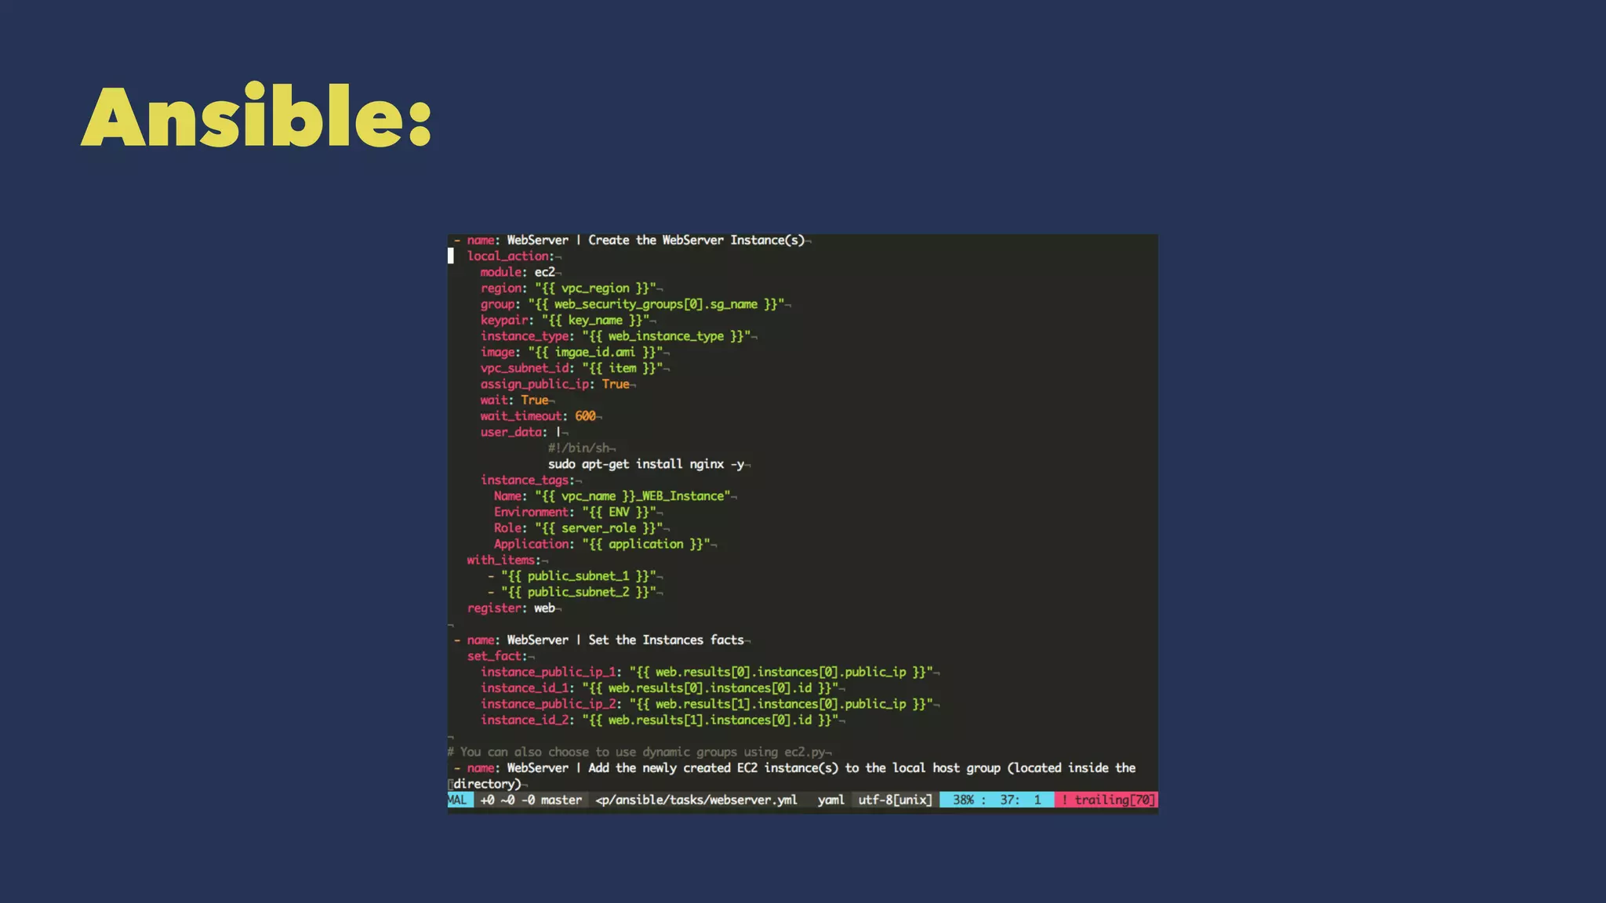Screen dimensions: 1606x903
Task: Select the 'instance_public_ip_2' line
Action: pyautogui.click(x=710, y=704)
